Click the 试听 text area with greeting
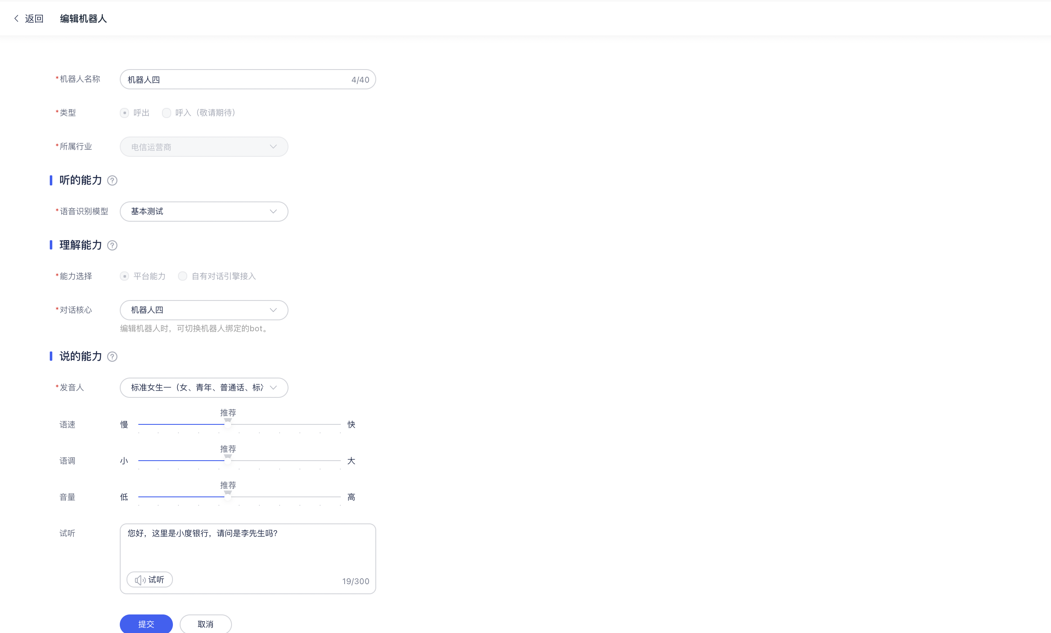Screen dimensions: 1051x633 point(248,559)
